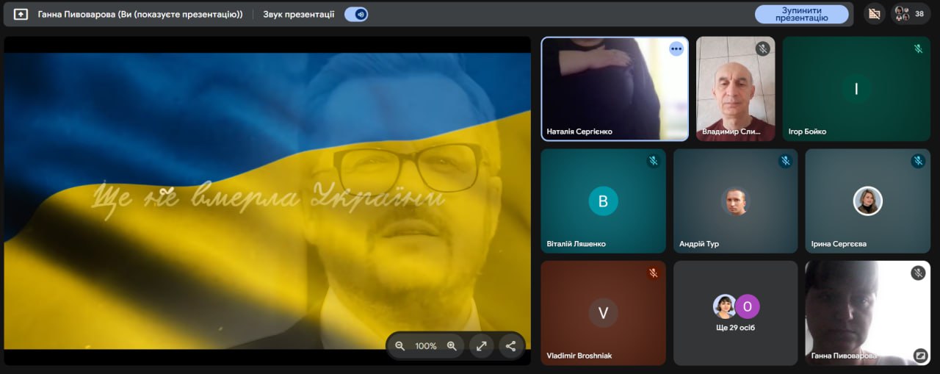Click picture-in-picture icon on Ганна Пивоварова tile

pyautogui.click(x=920, y=356)
